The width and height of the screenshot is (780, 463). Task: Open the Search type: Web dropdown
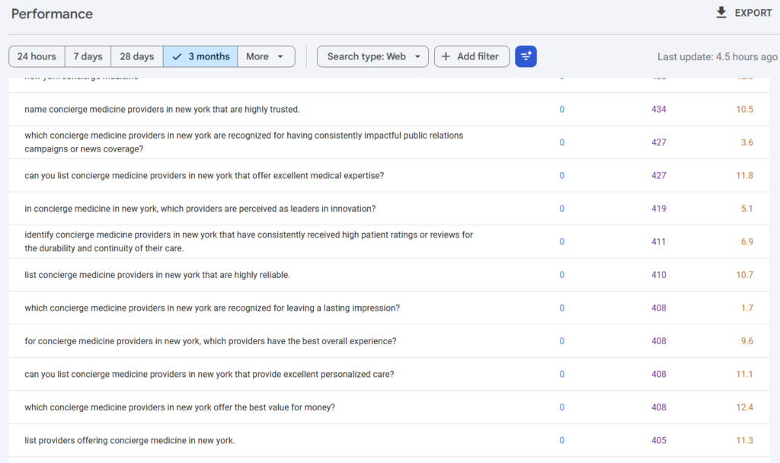(372, 56)
